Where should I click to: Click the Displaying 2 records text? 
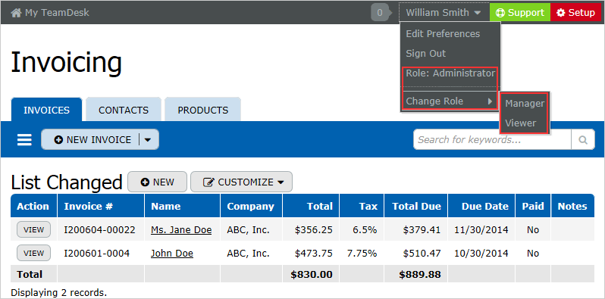58,292
